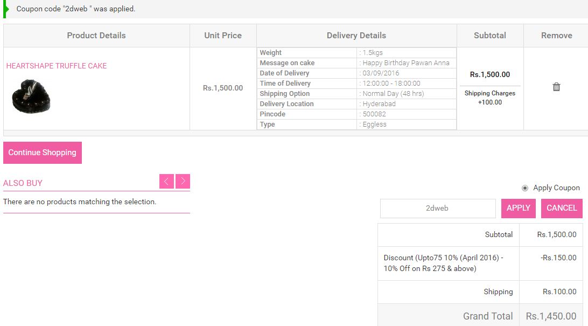The height and width of the screenshot is (326, 588).
Task: Click the Remove column header
Action: [x=556, y=36]
